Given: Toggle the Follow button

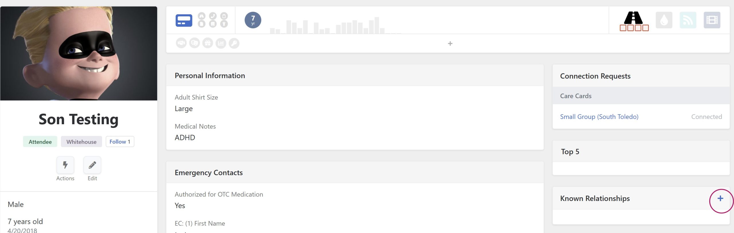Looking at the screenshot, I should pos(120,142).
